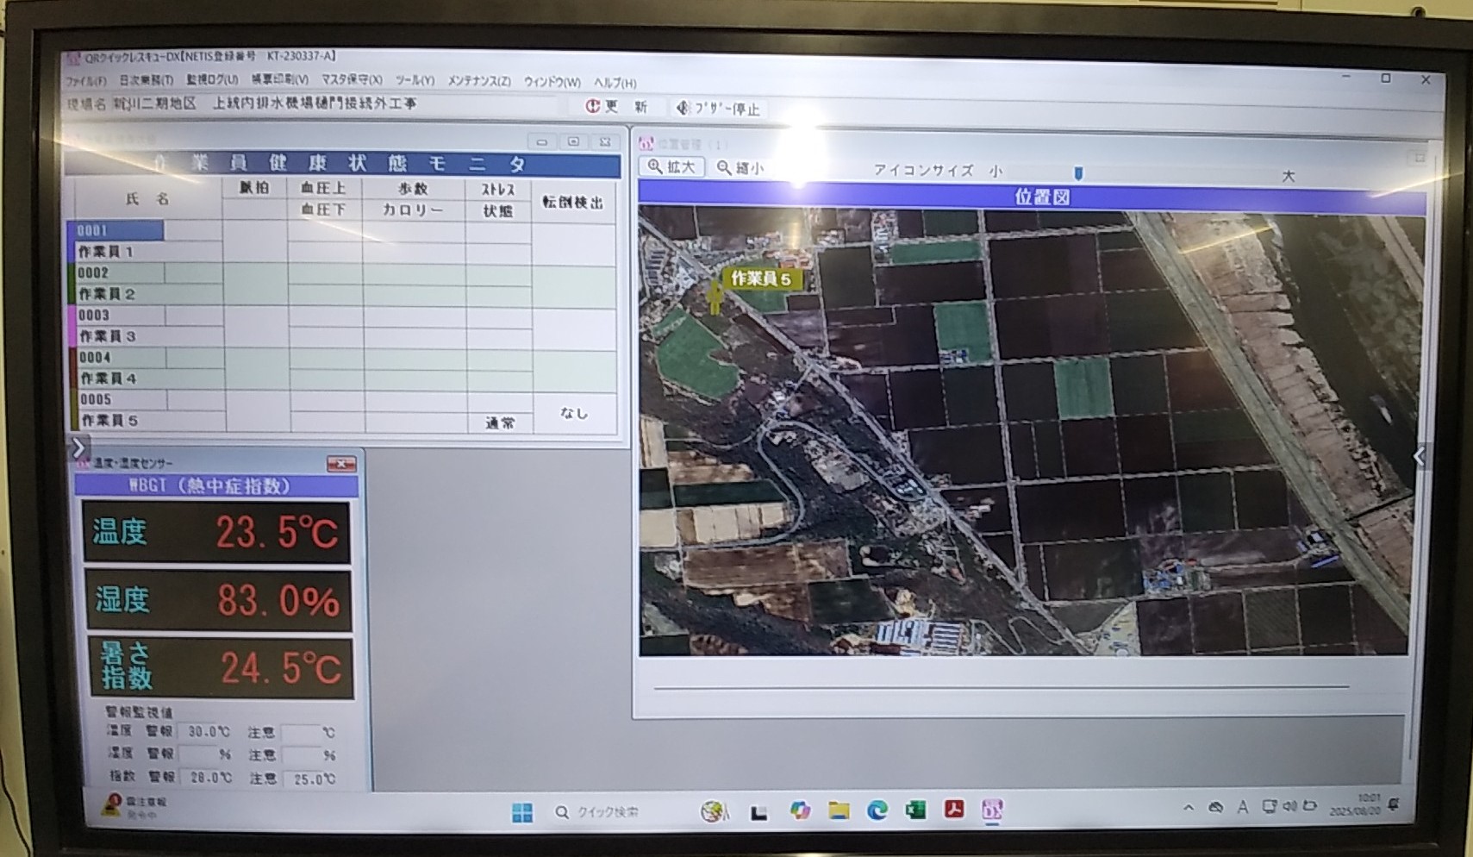Click the yellow worker figure on the map
The image size is (1473, 857).
coord(715,297)
